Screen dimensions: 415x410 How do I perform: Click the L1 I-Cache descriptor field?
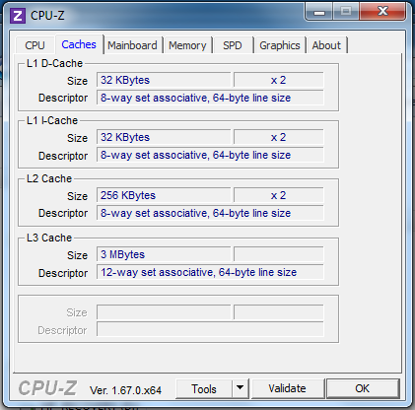tap(210, 155)
